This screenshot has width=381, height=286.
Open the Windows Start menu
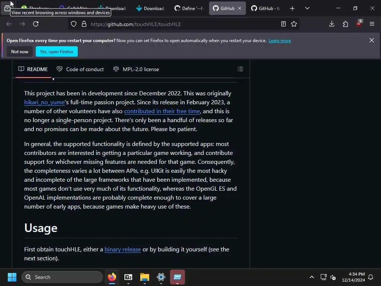tap(12, 277)
